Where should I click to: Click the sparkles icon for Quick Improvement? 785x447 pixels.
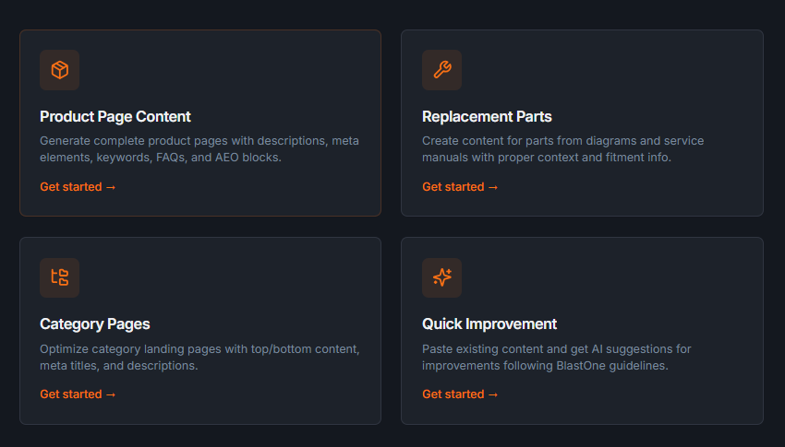441,277
